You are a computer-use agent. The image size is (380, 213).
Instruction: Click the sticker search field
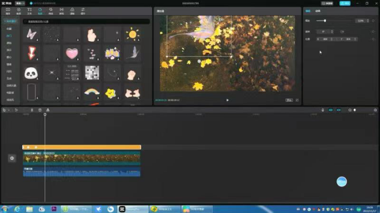point(86,22)
